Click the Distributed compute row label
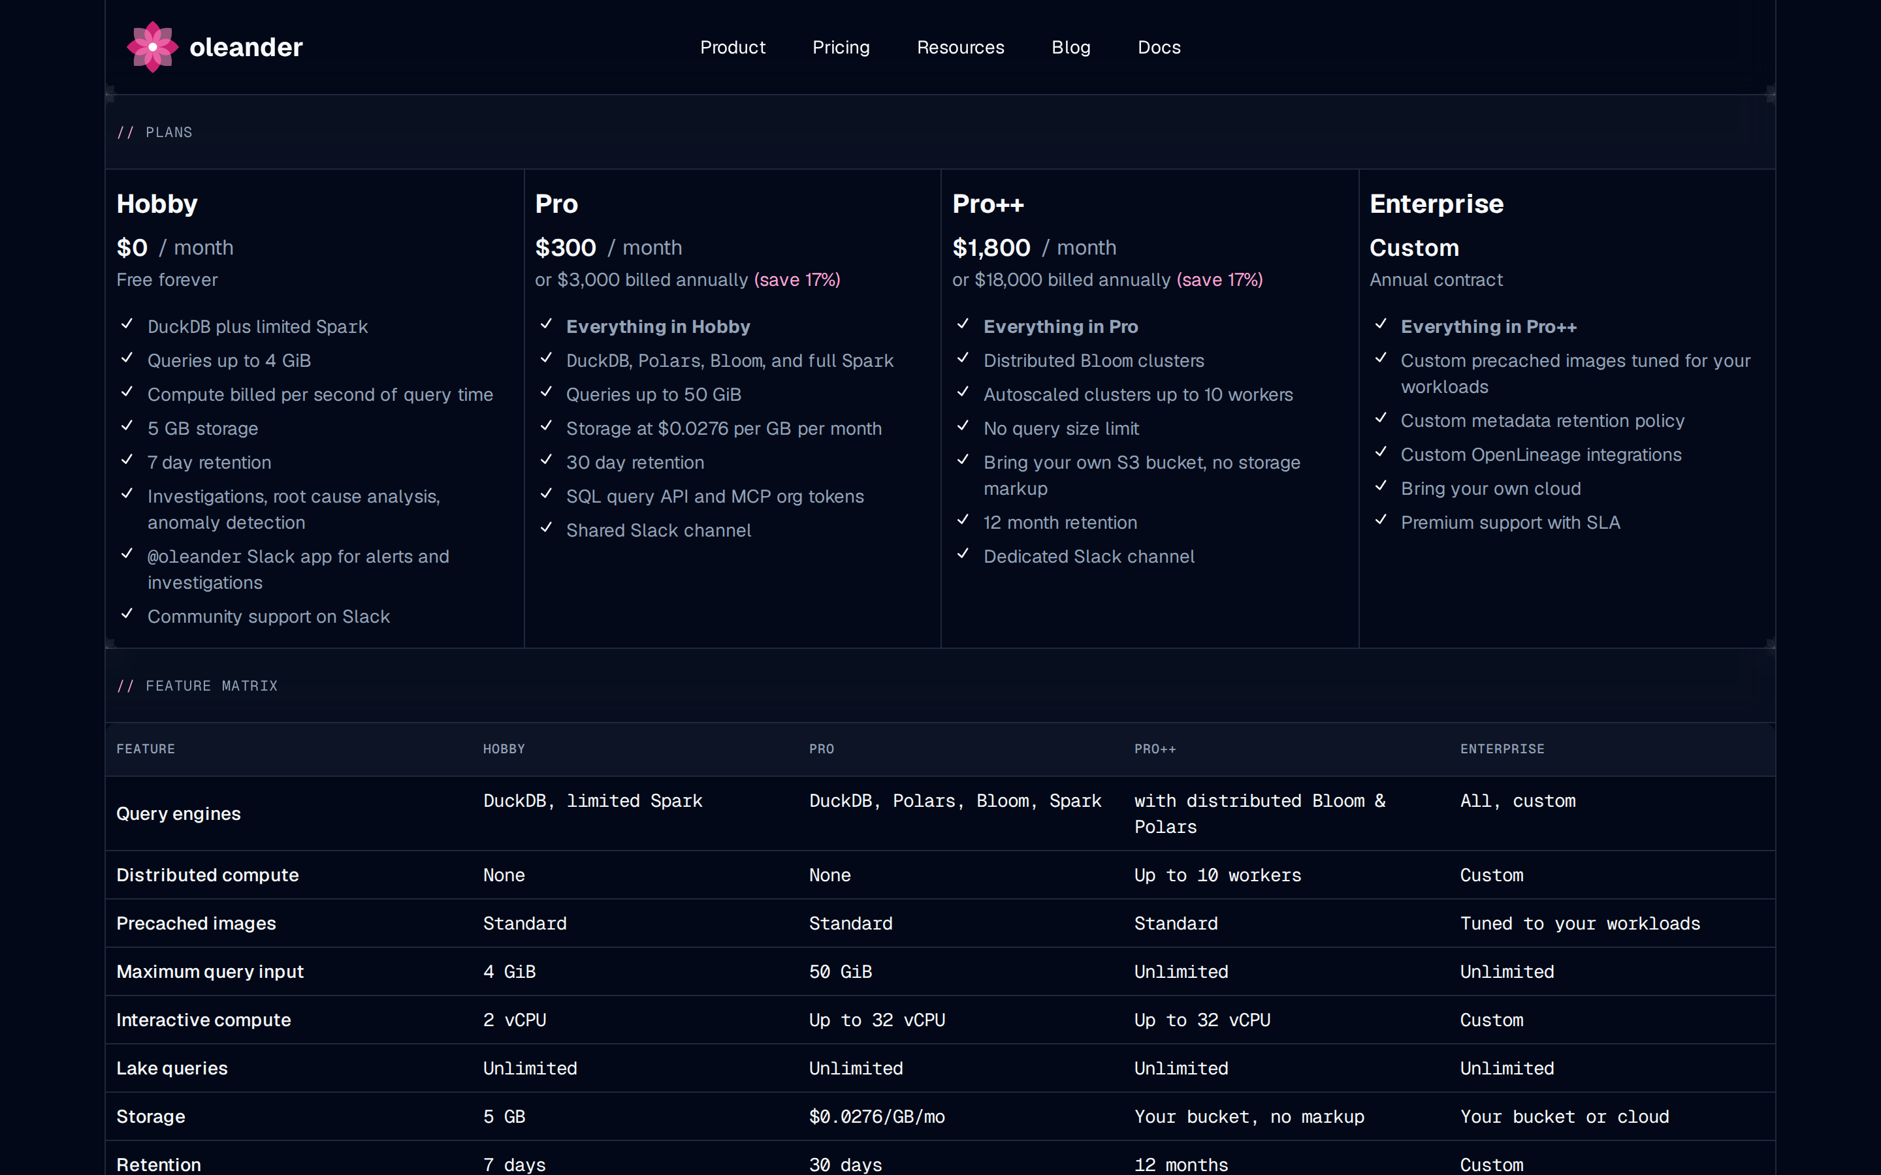1881x1175 pixels. [x=208, y=875]
